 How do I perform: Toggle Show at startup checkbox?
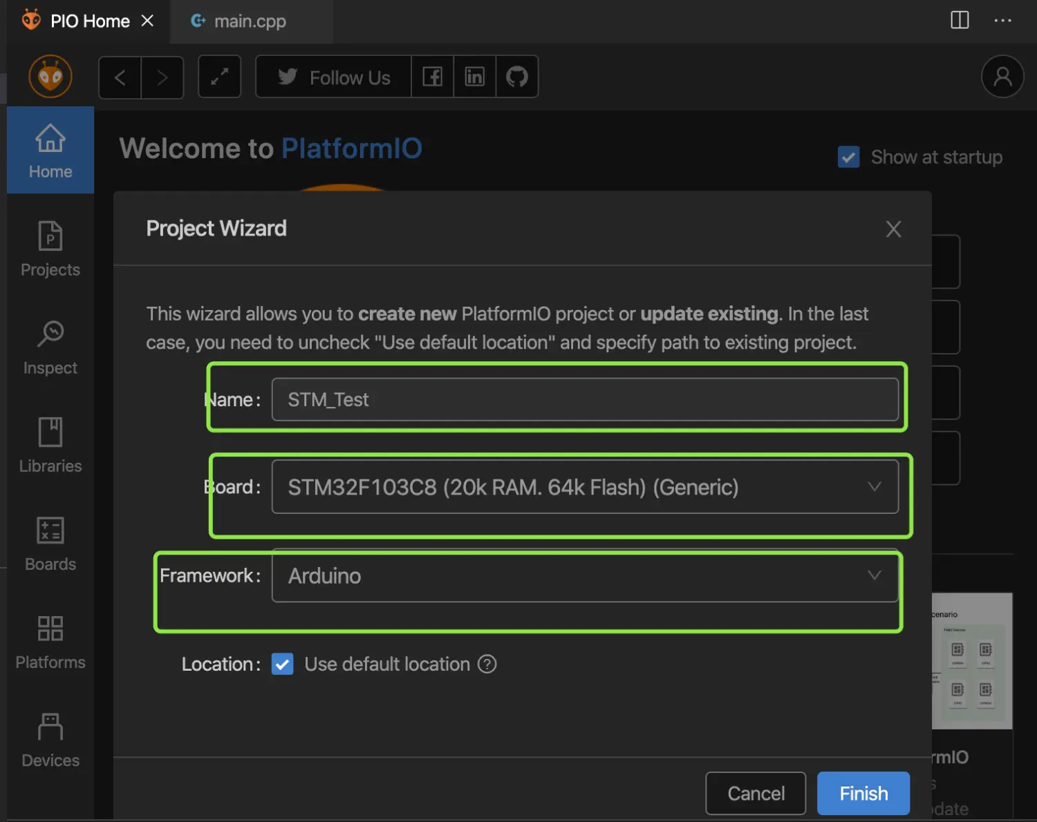pyautogui.click(x=849, y=157)
